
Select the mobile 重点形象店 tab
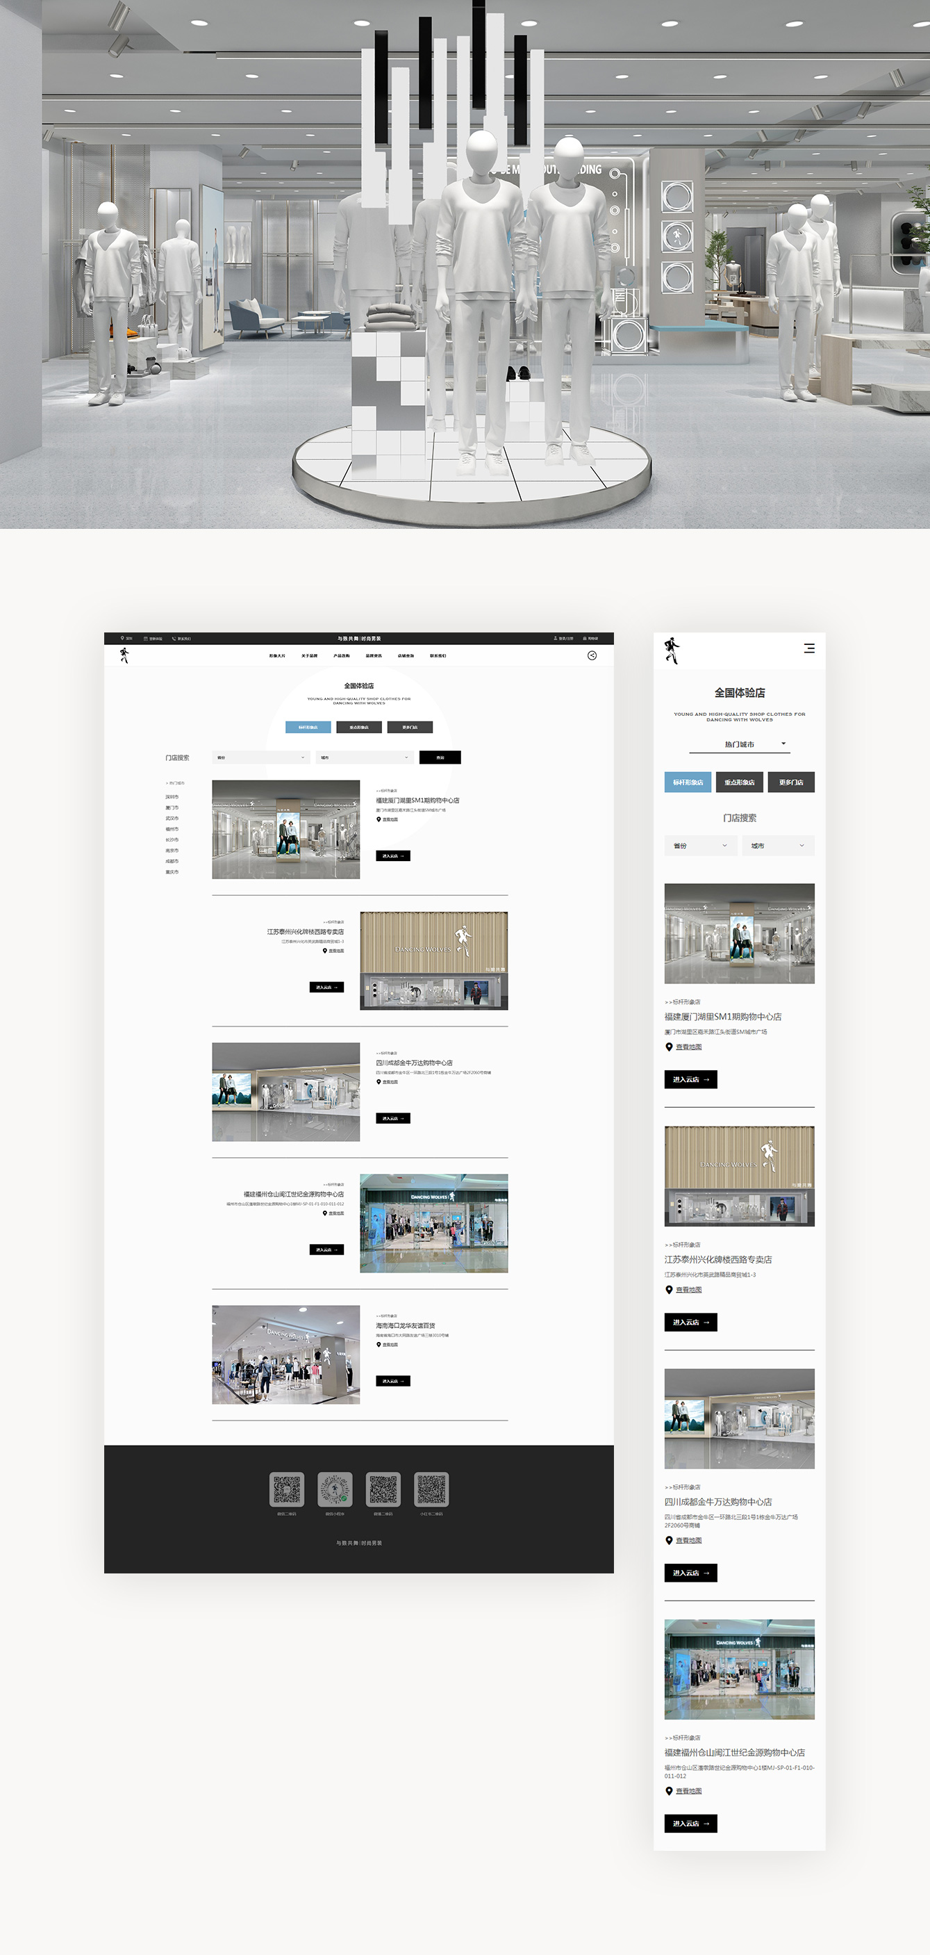tap(740, 783)
